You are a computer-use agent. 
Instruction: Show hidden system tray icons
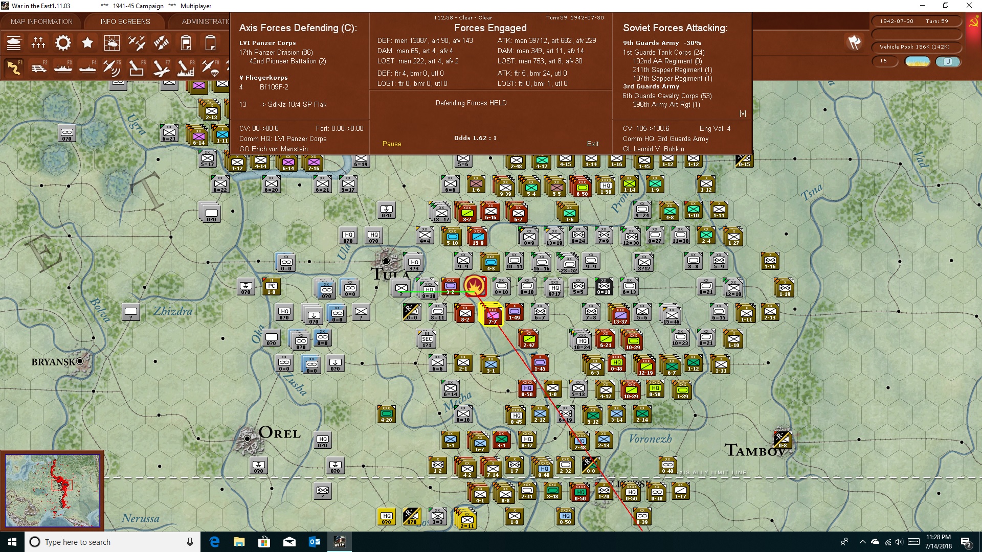862,542
